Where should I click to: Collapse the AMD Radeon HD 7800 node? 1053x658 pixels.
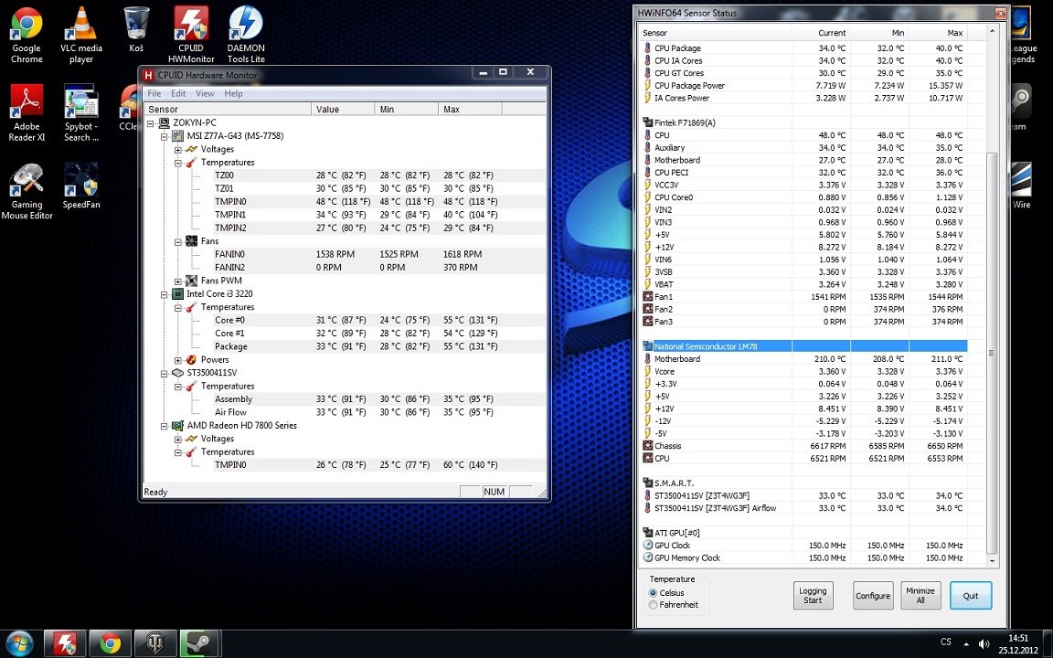click(x=165, y=426)
